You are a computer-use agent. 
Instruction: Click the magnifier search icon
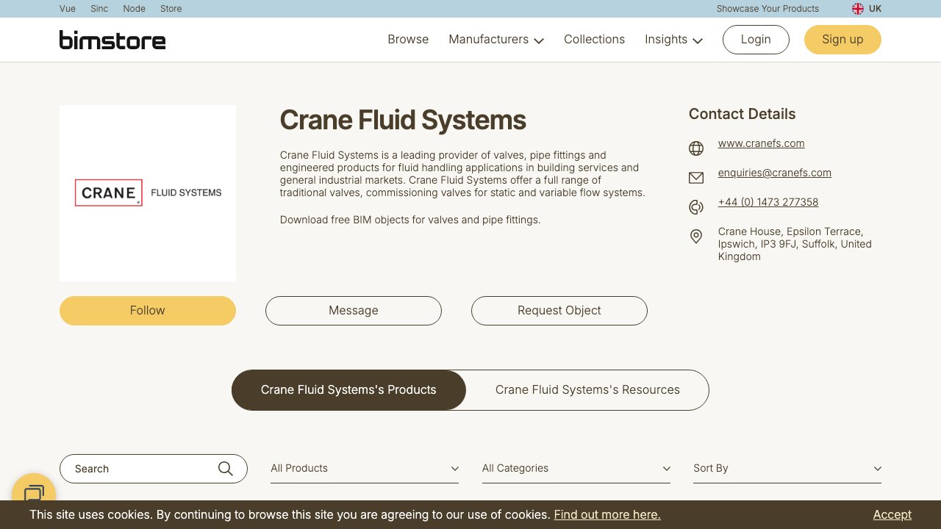(226, 469)
